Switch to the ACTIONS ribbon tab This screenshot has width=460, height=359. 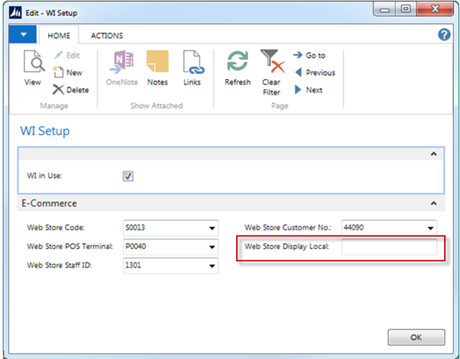coord(107,36)
